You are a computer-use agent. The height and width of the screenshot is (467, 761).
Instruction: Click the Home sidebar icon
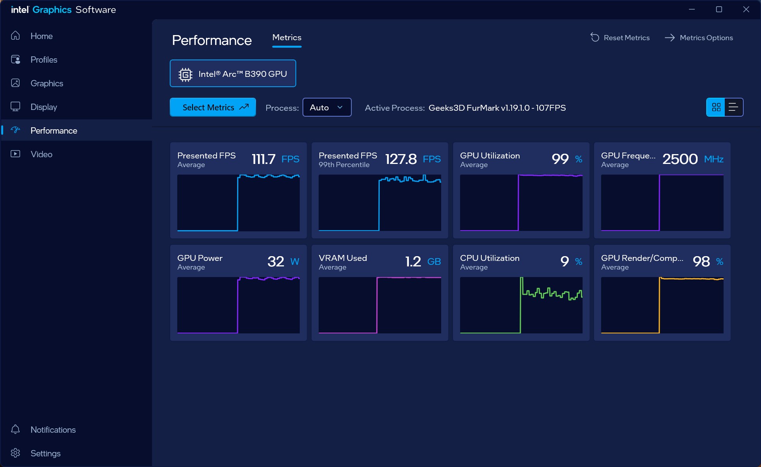(15, 36)
